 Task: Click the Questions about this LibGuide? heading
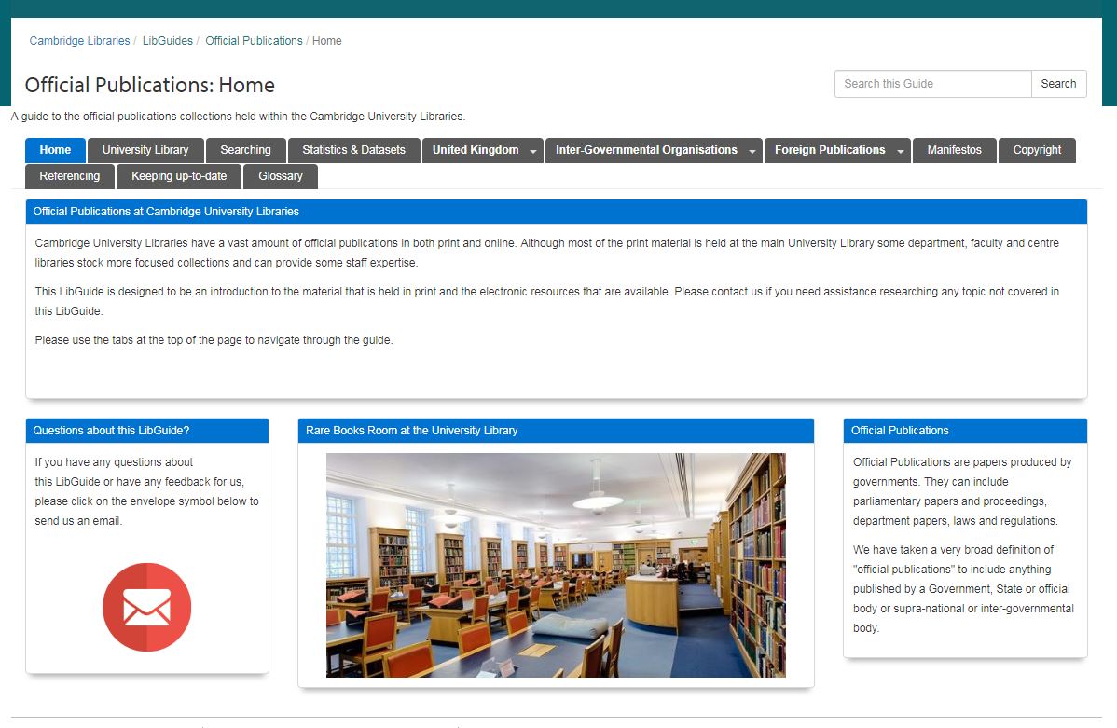(x=111, y=431)
